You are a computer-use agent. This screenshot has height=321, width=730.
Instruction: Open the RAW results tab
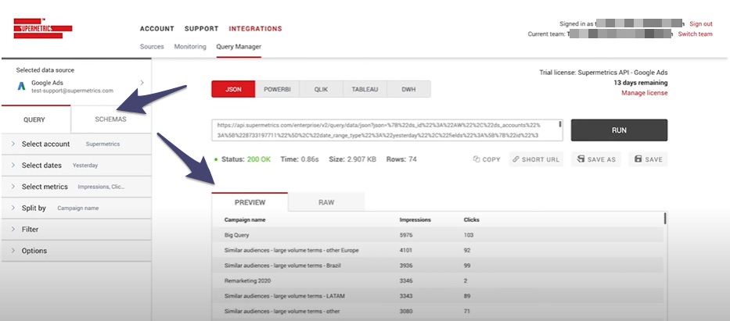(x=326, y=202)
